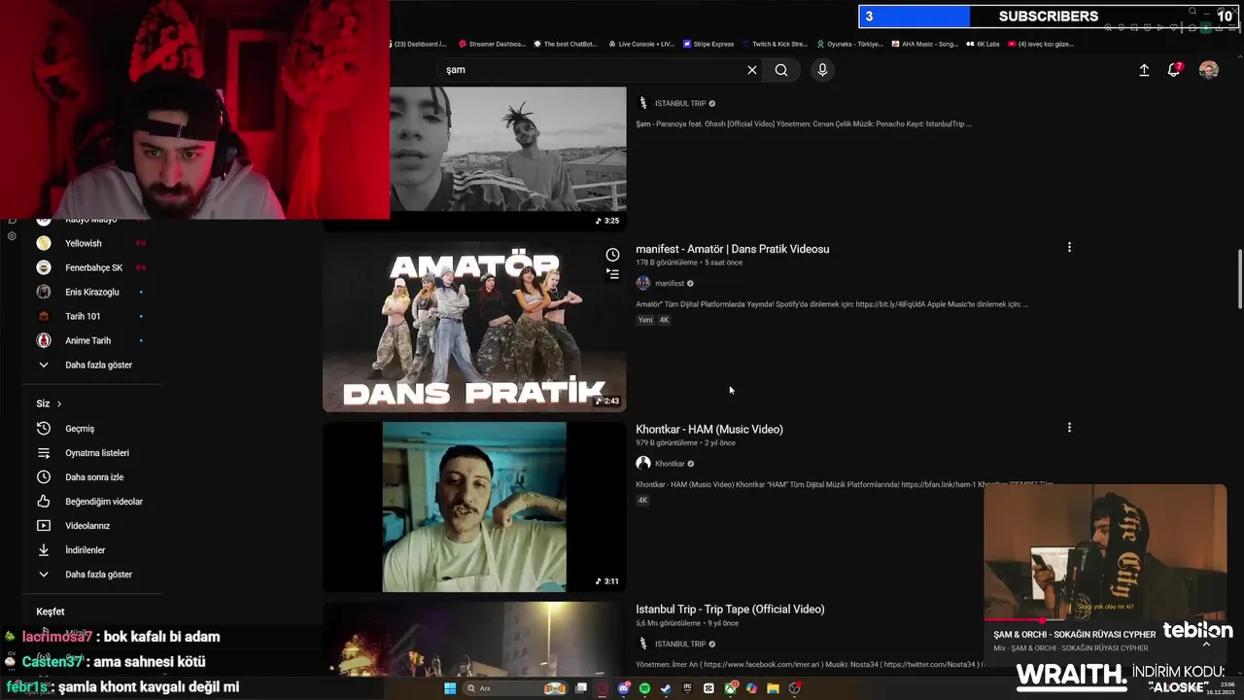The width and height of the screenshot is (1244, 700).
Task: Open title "manifest - Amatör | Dans Pratik Videosu"
Action: [x=733, y=249]
